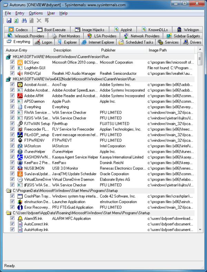Click the Adobe ARM entry icon
The width and height of the screenshot is (207, 272).
pyautogui.click(x=20, y=96)
